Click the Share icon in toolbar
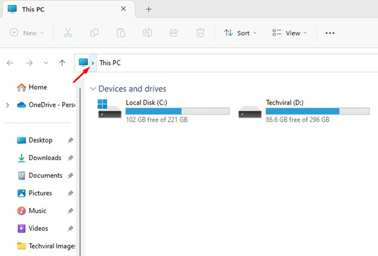The height and width of the screenshot is (256, 378). point(174,33)
